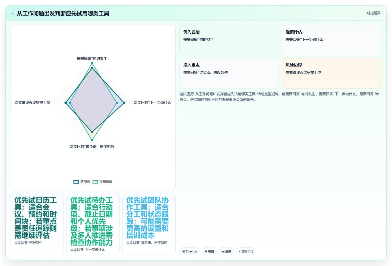The image size is (392, 266).
Task: Open the 优先匹配 card
Action: click(229, 40)
